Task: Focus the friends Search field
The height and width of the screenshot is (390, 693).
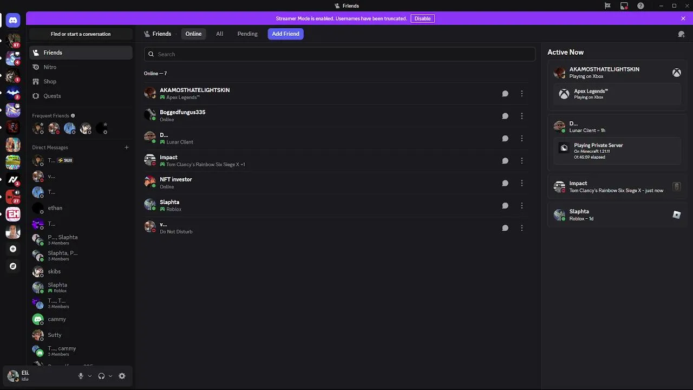Action: coord(339,54)
